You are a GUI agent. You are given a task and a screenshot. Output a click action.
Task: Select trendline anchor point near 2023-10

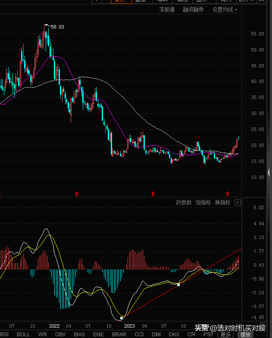pos(178,285)
